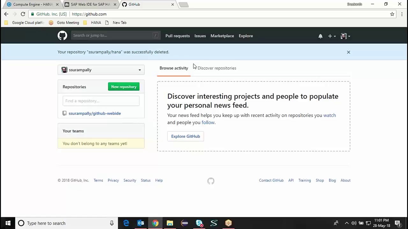Open ssurampally/github-webide repository
408x229 pixels.
tap(95, 113)
